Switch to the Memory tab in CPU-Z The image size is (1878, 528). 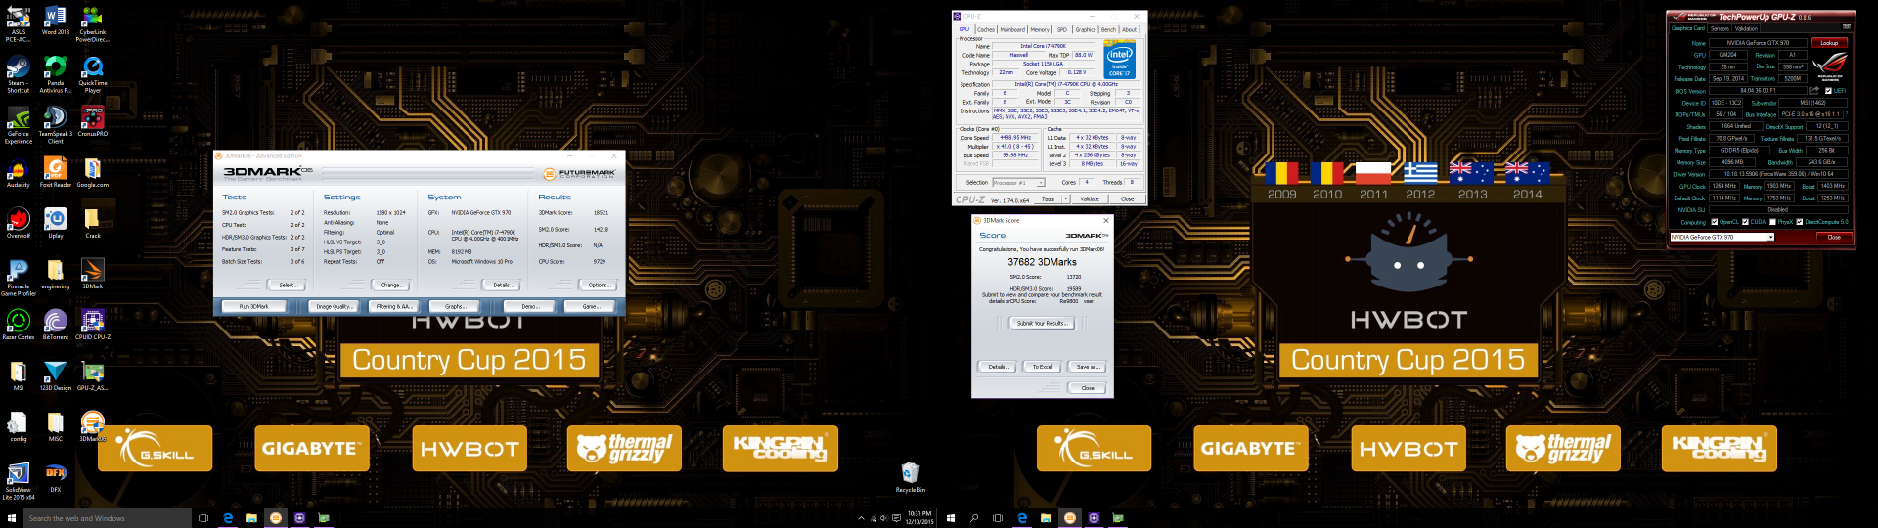(1040, 29)
